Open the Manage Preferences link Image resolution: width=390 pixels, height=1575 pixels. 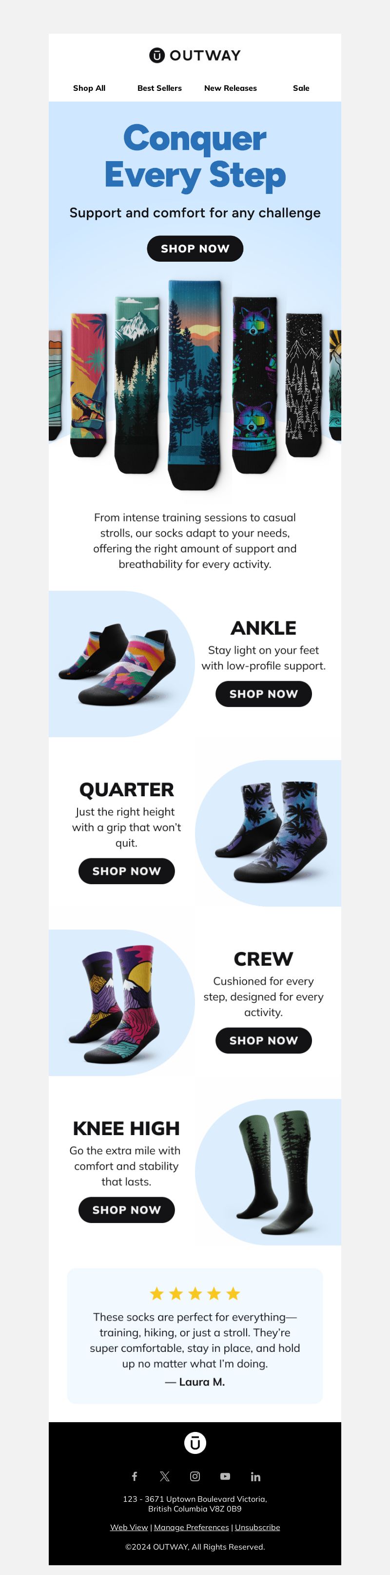(192, 1527)
